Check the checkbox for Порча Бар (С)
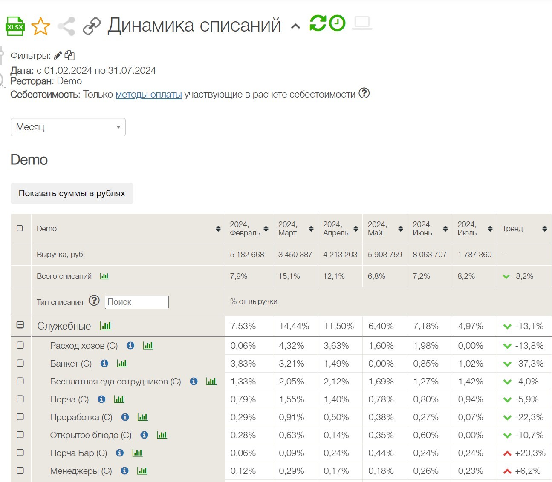552x482 pixels. (20, 453)
